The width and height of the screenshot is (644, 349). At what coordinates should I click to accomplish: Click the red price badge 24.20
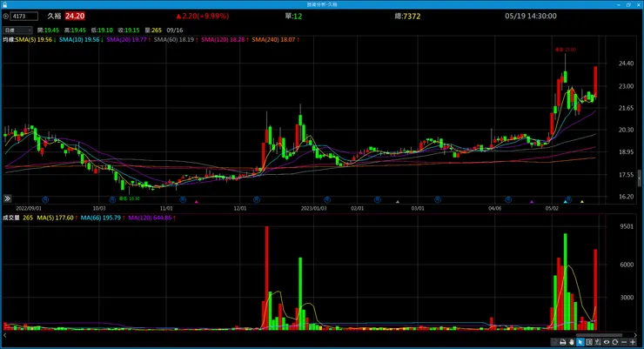[x=75, y=17]
